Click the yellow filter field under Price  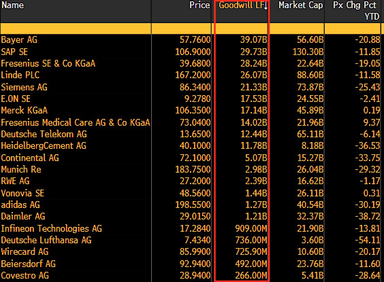coord(181,29)
